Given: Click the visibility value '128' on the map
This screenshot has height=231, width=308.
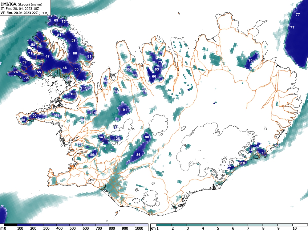Looking at the screenshot, I should point(117,139).
